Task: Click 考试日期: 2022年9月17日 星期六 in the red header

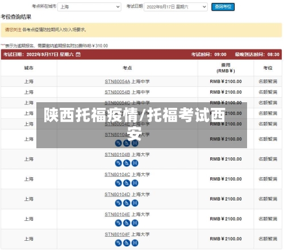Action: (x=39, y=55)
